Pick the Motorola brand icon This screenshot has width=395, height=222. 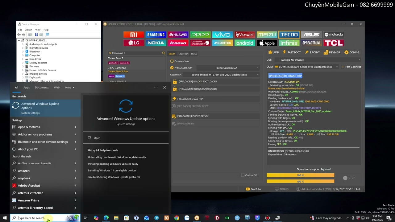pyautogui.click(x=334, y=35)
